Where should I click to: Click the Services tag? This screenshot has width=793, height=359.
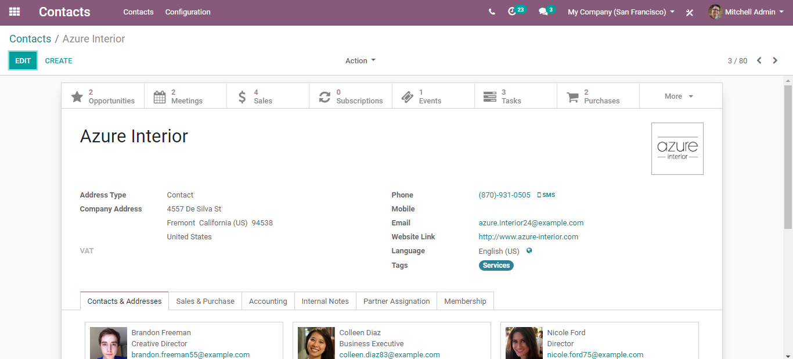tap(496, 265)
